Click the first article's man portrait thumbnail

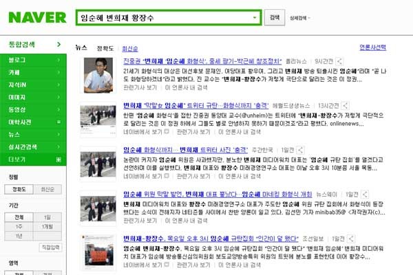[x=98, y=75]
